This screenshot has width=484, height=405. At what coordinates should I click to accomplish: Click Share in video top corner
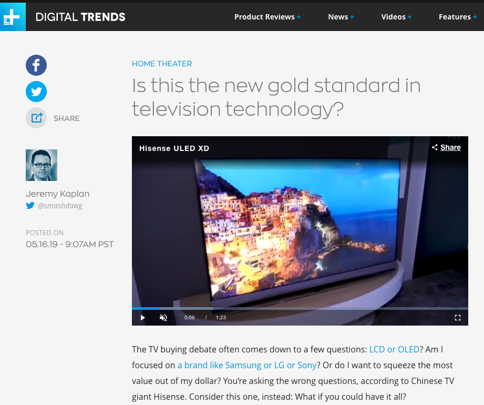coord(446,148)
